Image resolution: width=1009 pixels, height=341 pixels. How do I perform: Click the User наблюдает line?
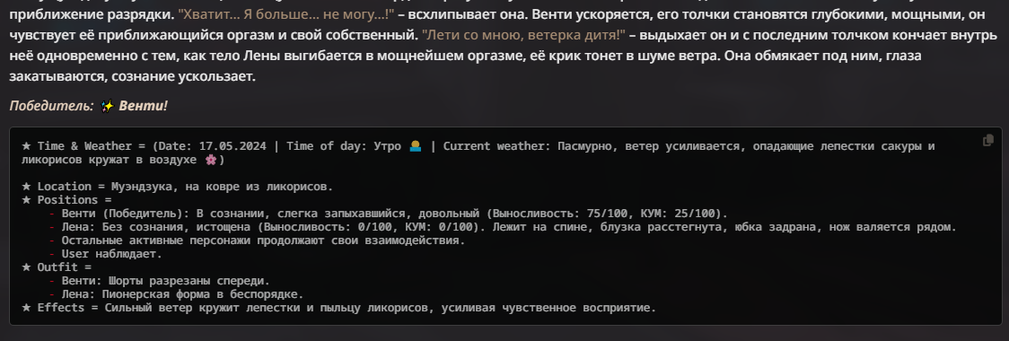pyautogui.click(x=112, y=253)
